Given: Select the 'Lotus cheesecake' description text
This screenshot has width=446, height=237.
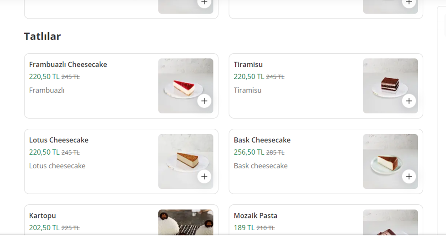Looking at the screenshot, I should tap(57, 166).
